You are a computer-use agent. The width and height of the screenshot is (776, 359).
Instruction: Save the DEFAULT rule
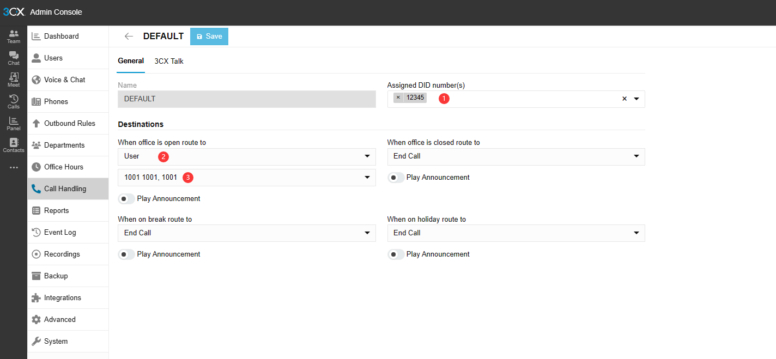tap(209, 36)
